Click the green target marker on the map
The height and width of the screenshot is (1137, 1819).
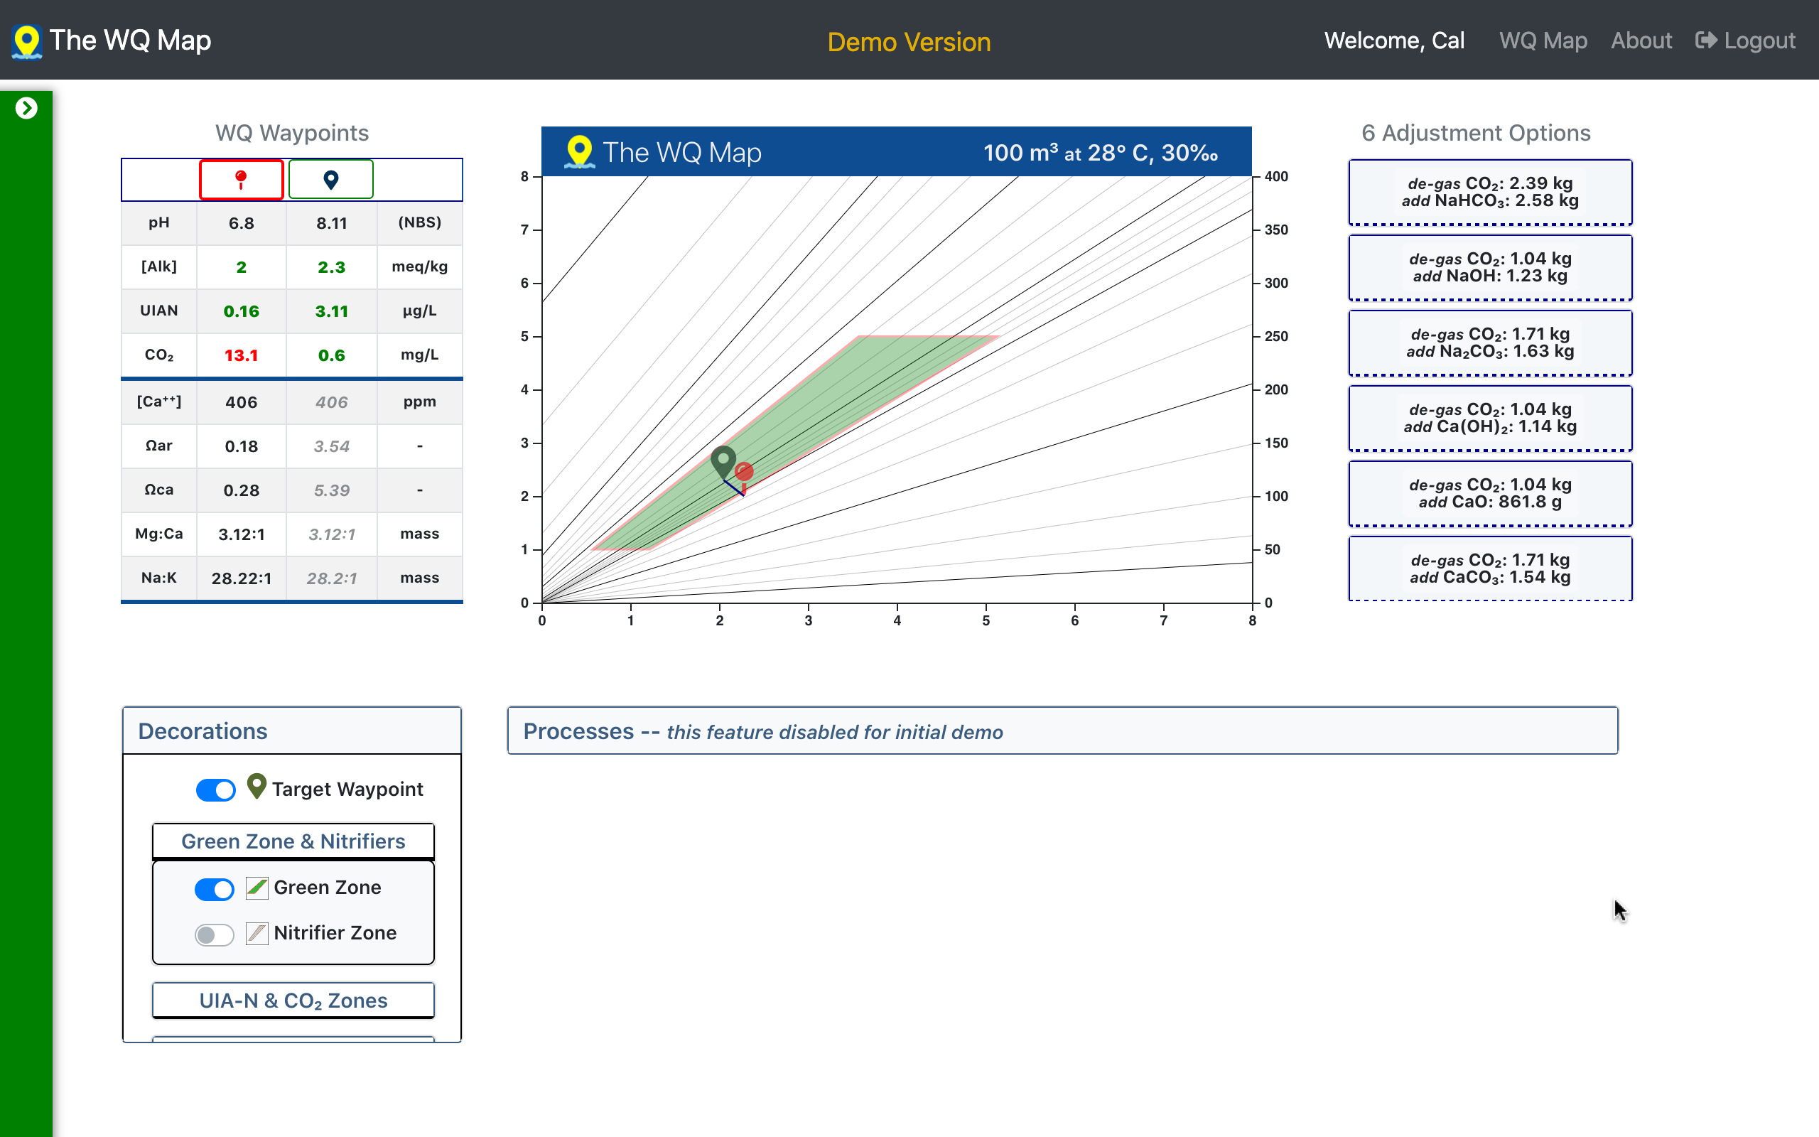coord(723,460)
